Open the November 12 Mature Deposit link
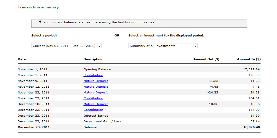This screenshot has width=277, height=138. click(96, 87)
